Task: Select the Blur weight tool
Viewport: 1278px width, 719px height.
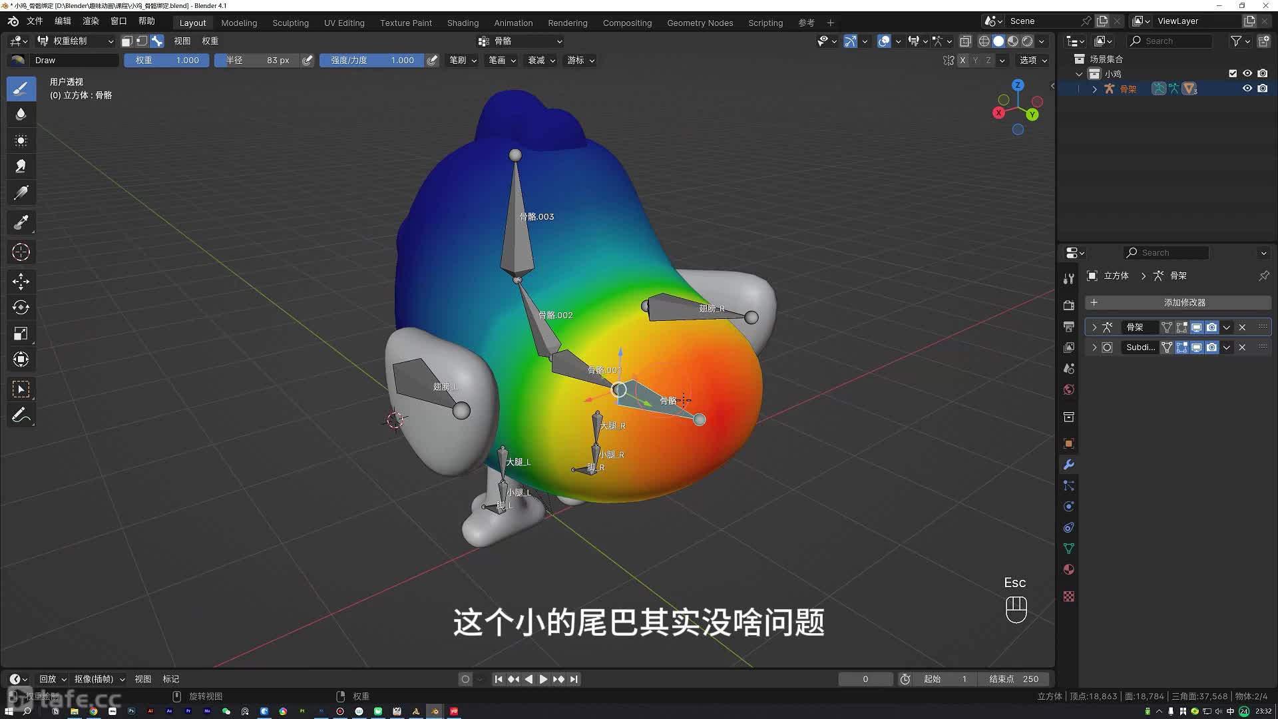Action: (21, 115)
